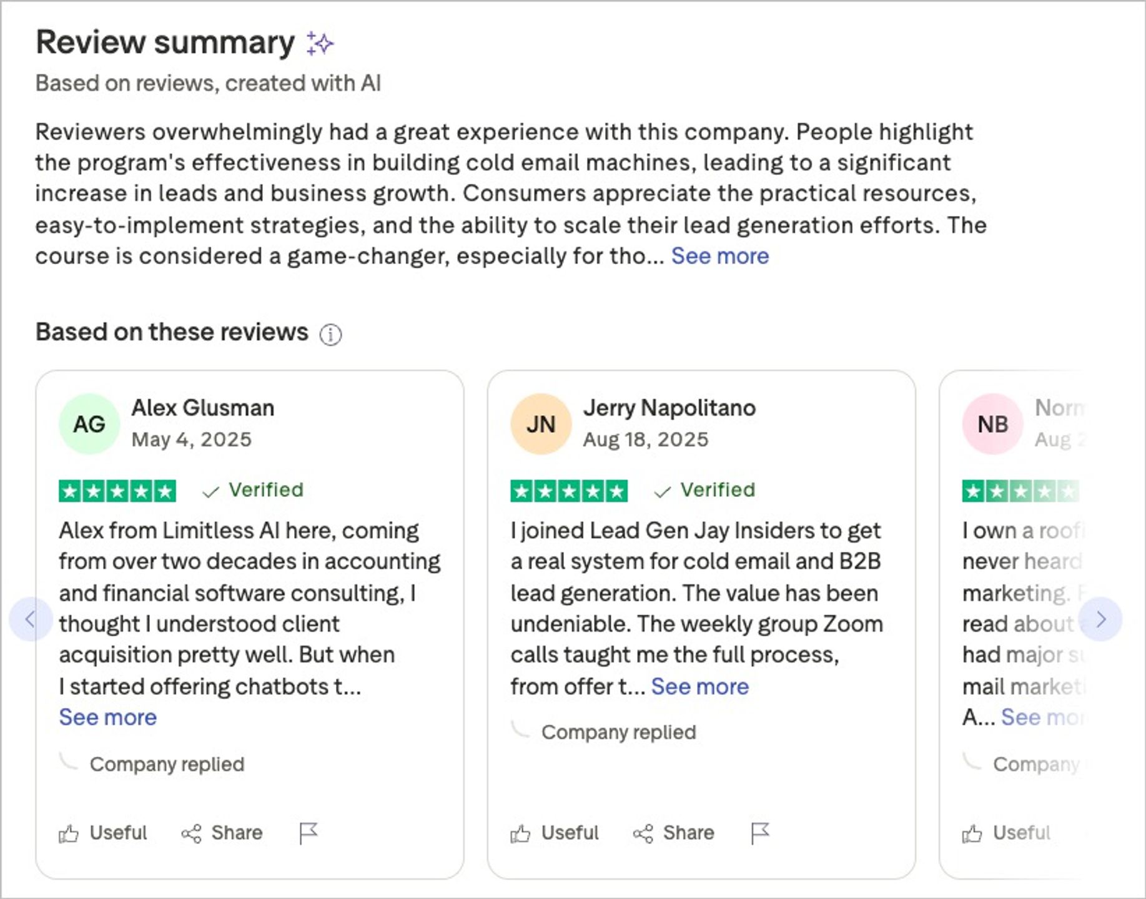Screen dimensions: 1146x899
Task: Mark Alex Glusman's review as Useful
Action: click(x=103, y=833)
